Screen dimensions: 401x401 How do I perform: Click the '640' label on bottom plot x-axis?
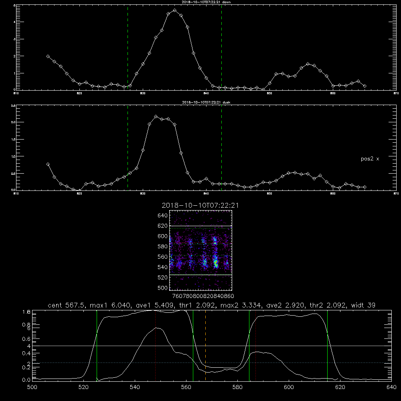pos(391,387)
